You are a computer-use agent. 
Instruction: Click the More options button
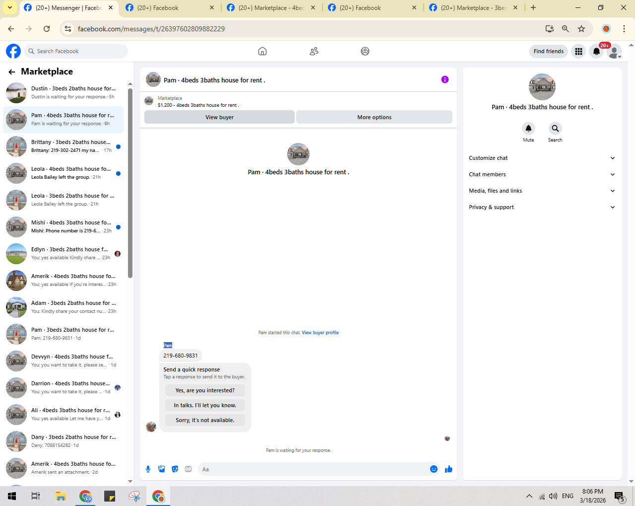click(x=374, y=117)
